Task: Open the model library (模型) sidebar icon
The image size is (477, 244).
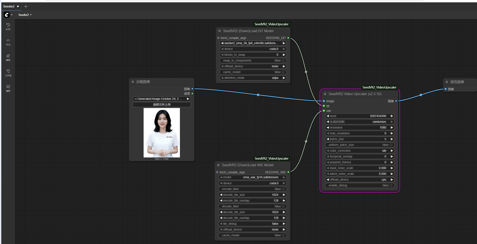Action: [x=8, y=57]
